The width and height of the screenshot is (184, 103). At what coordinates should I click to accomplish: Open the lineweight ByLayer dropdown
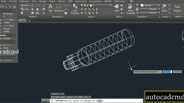[x=159, y=9]
